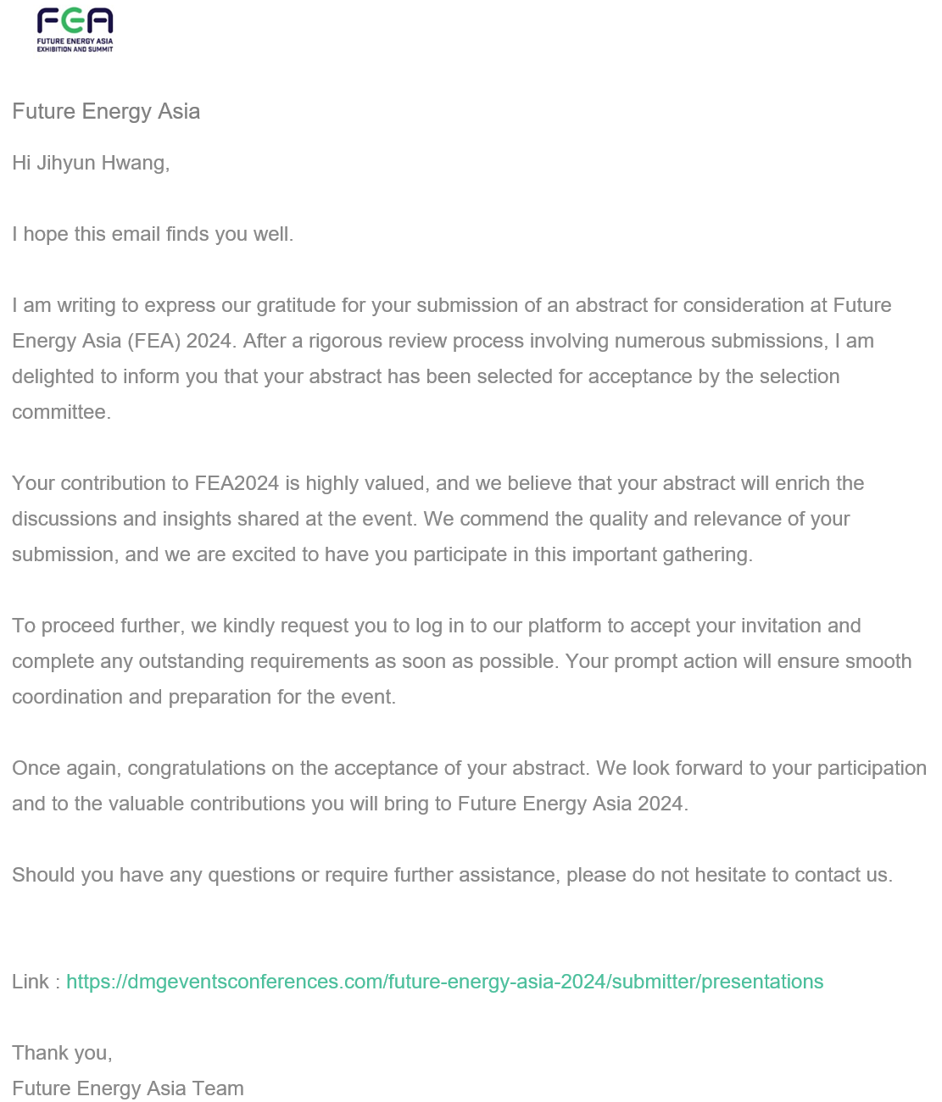Screen dimensions: 942x1102
Task: Click the line starting complete any outstanding requirements
Action: coord(462,661)
